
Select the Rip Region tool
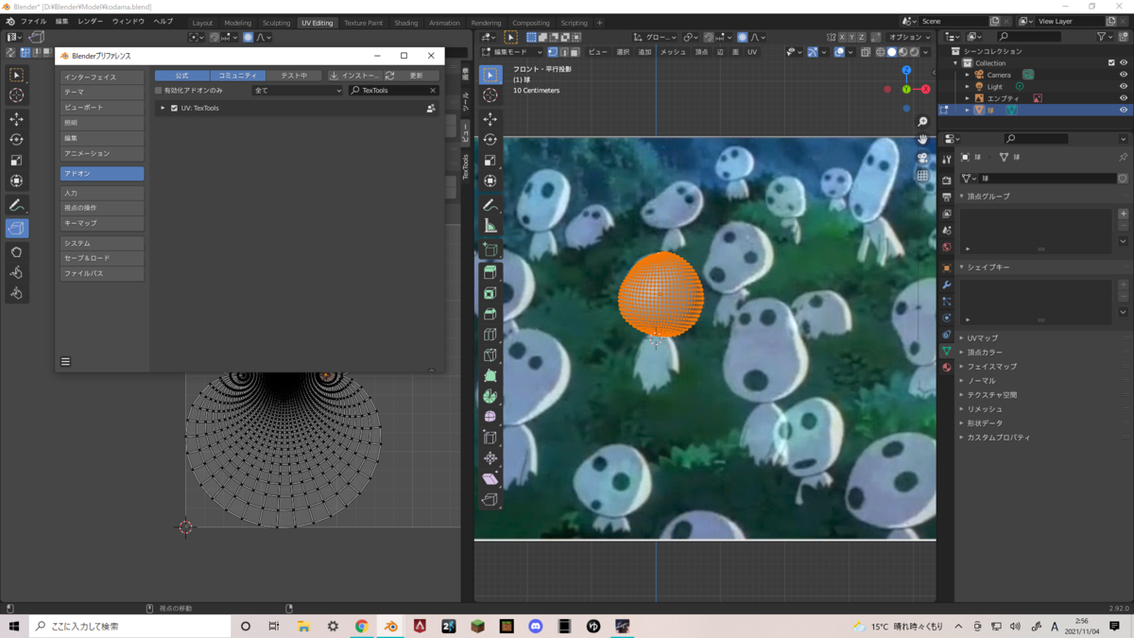(x=490, y=500)
